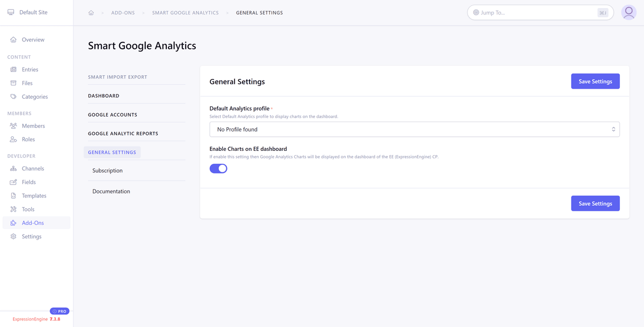Click the Entries icon in sidebar

coord(13,69)
